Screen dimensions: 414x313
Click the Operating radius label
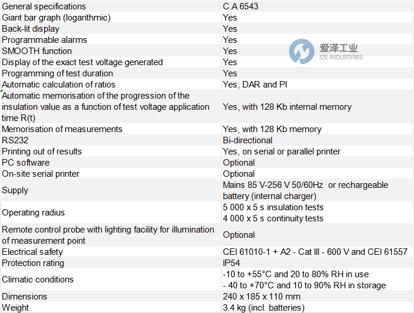(x=34, y=213)
